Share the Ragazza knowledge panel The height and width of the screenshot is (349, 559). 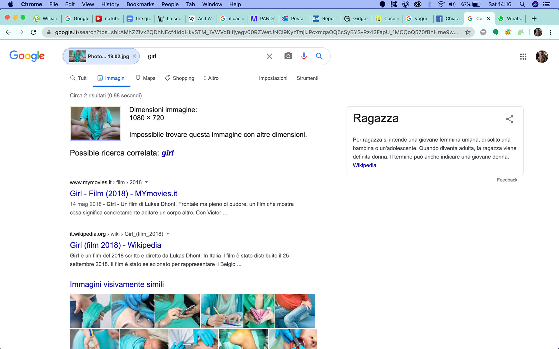(510, 119)
